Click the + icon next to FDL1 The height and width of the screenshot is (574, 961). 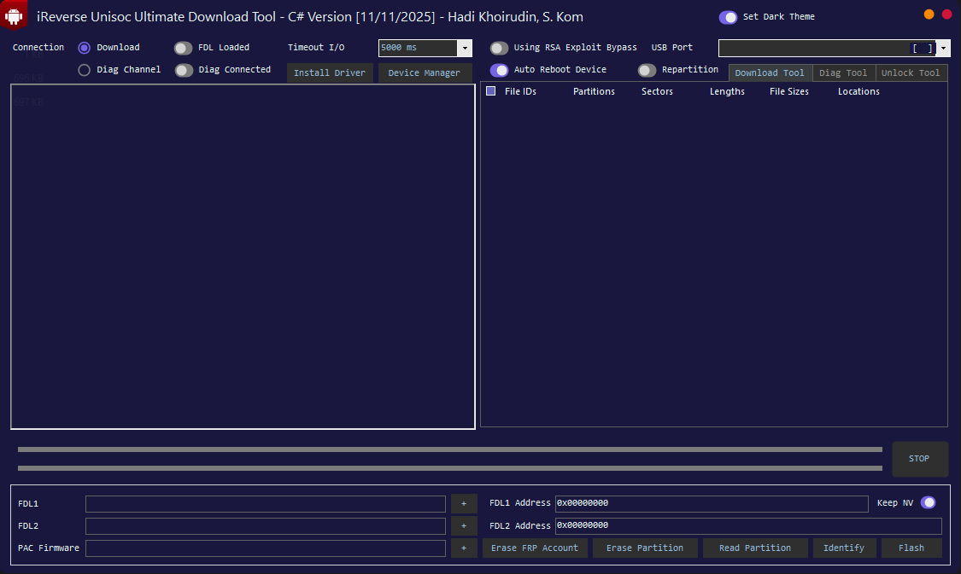[x=464, y=503]
